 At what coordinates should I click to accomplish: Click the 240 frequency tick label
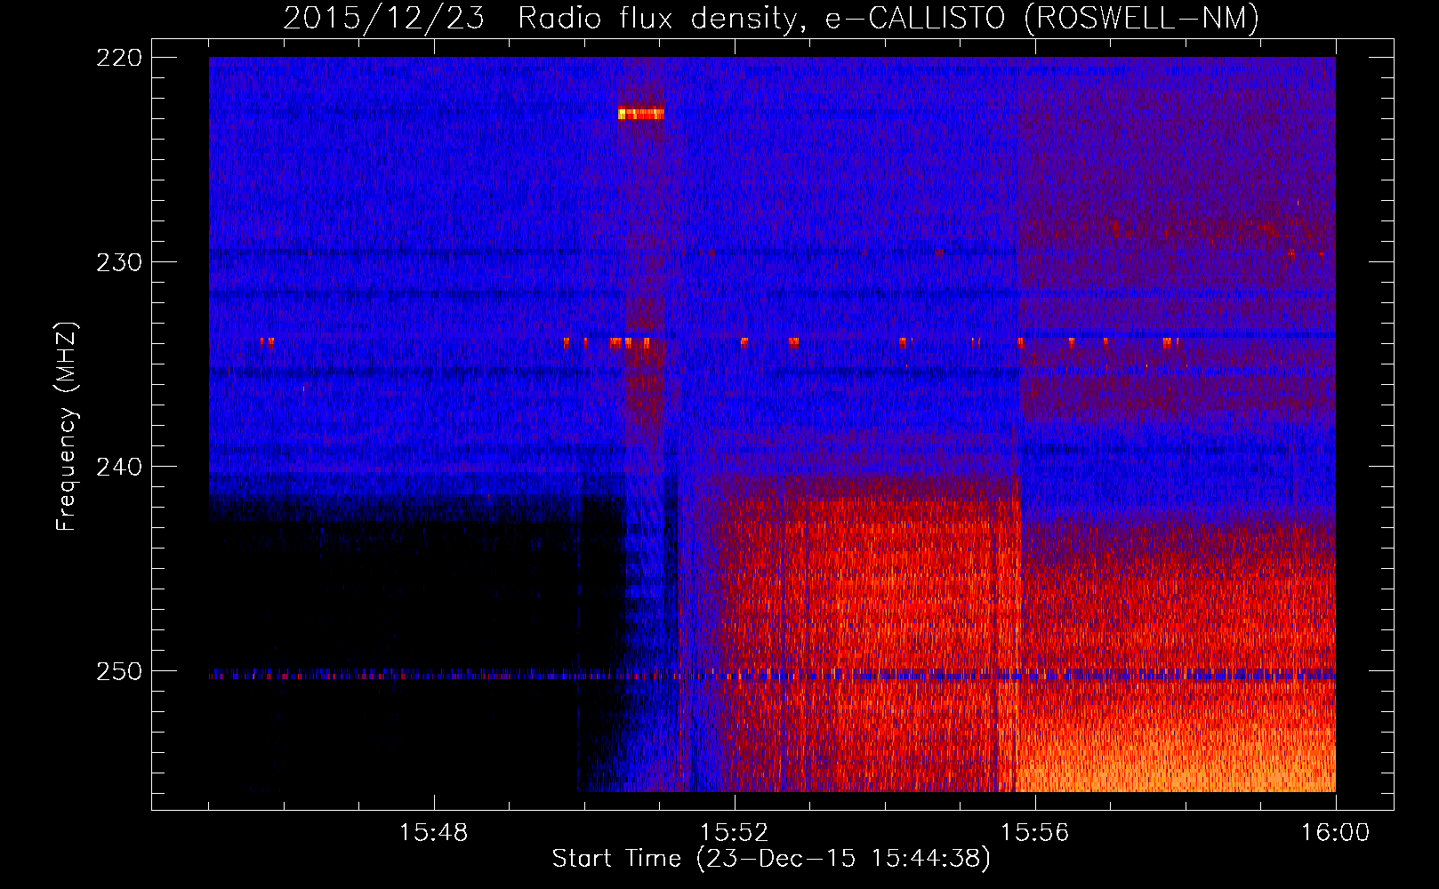pyautogui.click(x=118, y=467)
